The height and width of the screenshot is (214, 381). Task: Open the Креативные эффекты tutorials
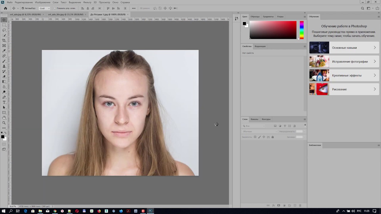pyautogui.click(x=344, y=75)
